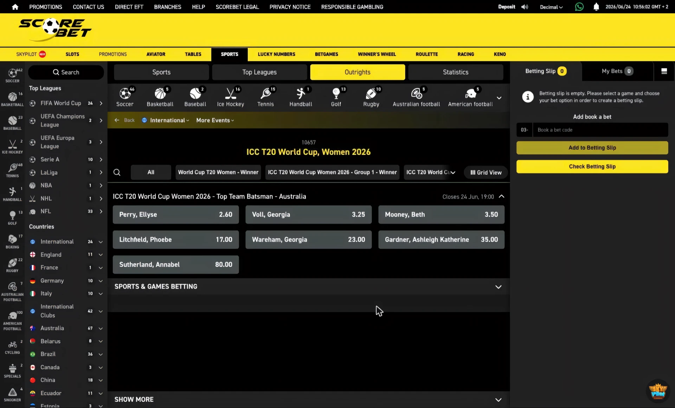Open the More Events dropdown
The width and height of the screenshot is (675, 408).
tap(215, 120)
